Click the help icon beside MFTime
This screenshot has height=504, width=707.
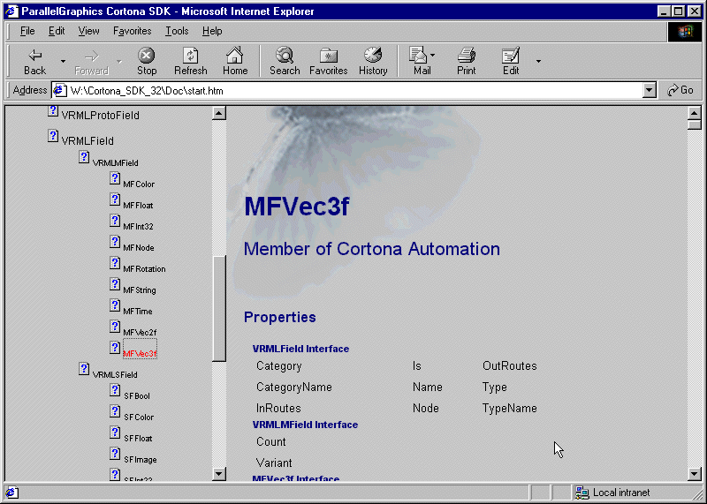(115, 305)
